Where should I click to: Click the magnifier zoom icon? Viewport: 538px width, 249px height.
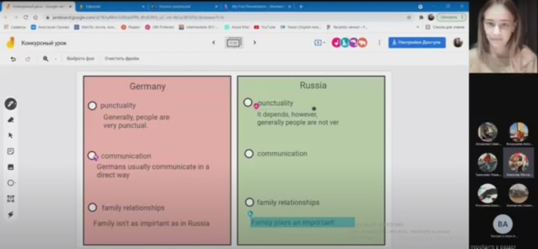46,59
